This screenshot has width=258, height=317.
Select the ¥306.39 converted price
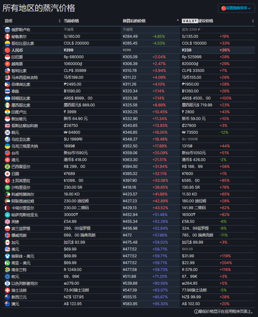pyautogui.click(x=130, y=64)
